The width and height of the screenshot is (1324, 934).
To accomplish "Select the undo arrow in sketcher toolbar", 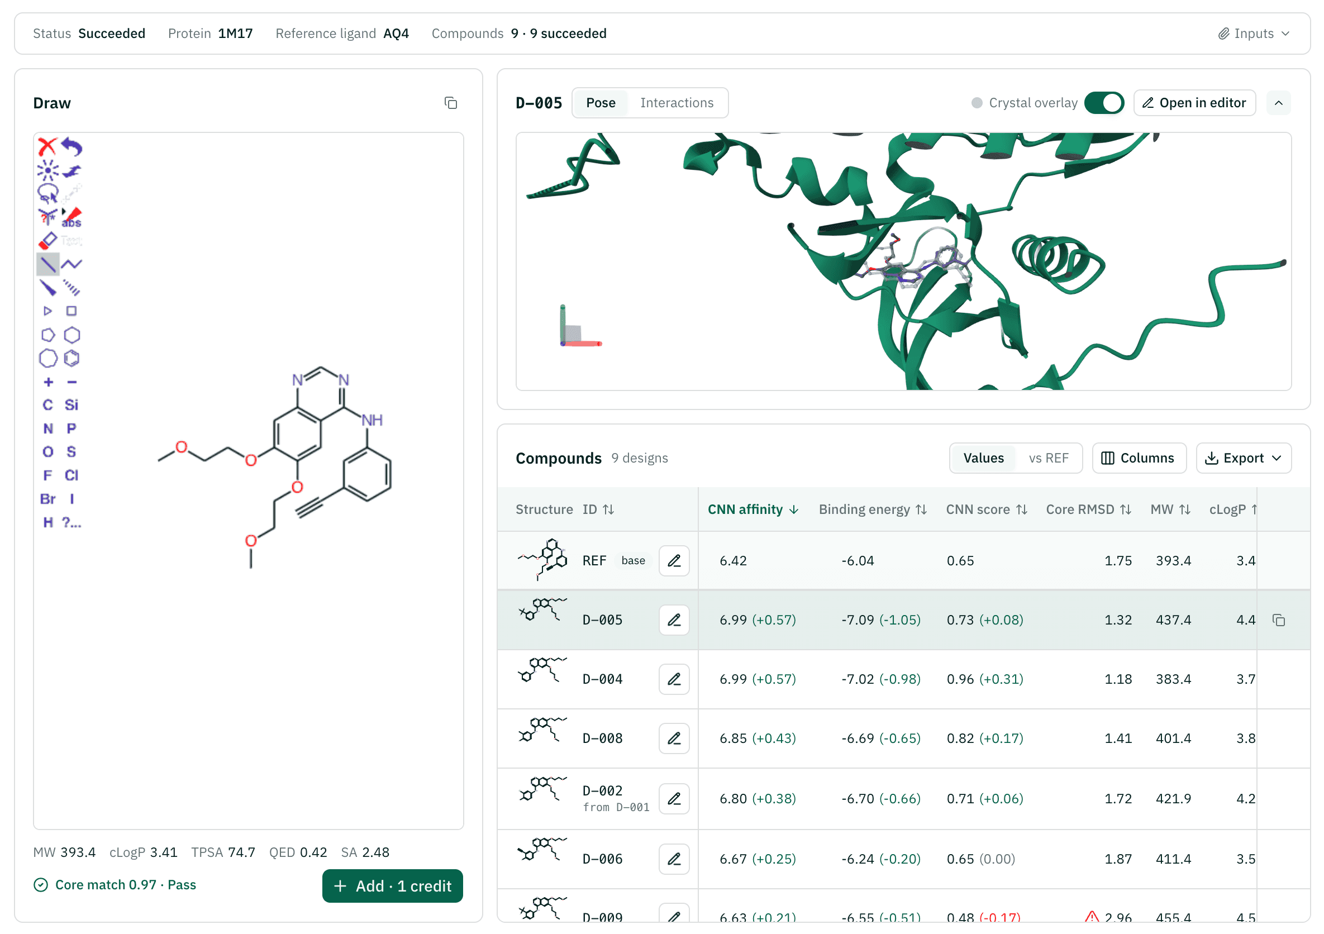I will [x=72, y=146].
